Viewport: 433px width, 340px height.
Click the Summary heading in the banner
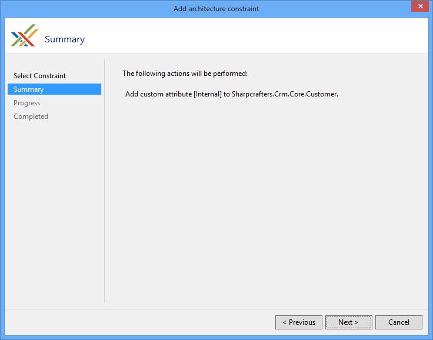[x=65, y=39]
